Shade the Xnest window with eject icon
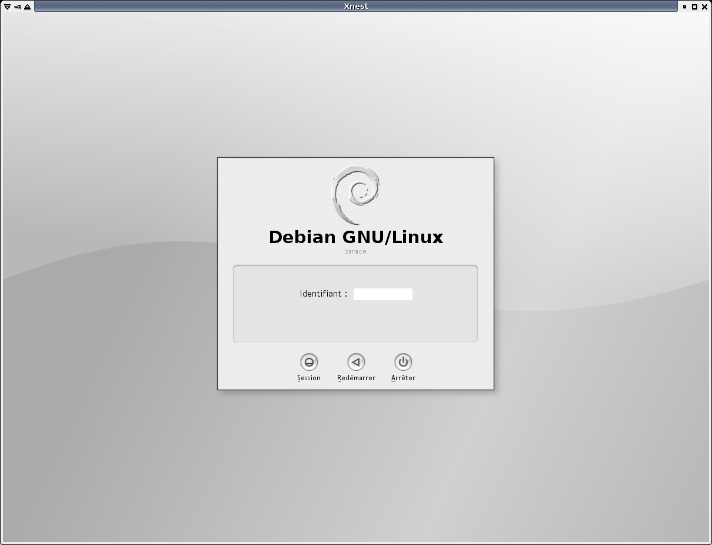712x545 pixels. (27, 6)
